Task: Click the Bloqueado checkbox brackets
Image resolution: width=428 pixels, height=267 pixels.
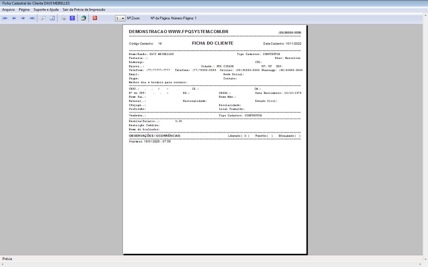Action: click(297, 136)
